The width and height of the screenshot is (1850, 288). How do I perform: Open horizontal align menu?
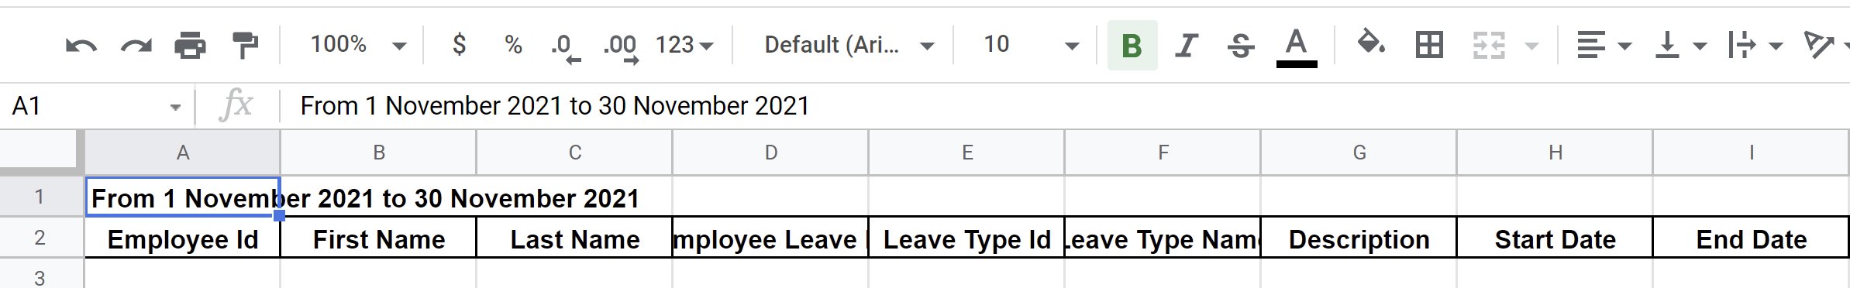click(1604, 46)
